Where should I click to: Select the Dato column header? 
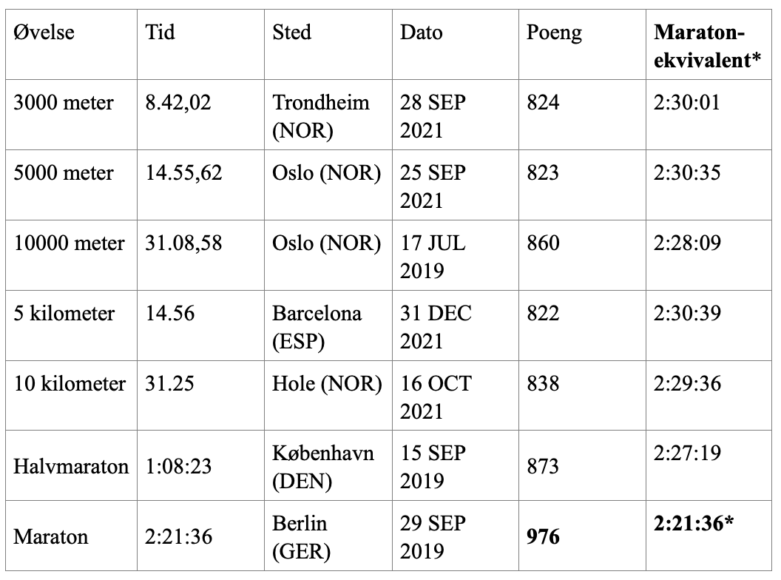click(x=422, y=33)
